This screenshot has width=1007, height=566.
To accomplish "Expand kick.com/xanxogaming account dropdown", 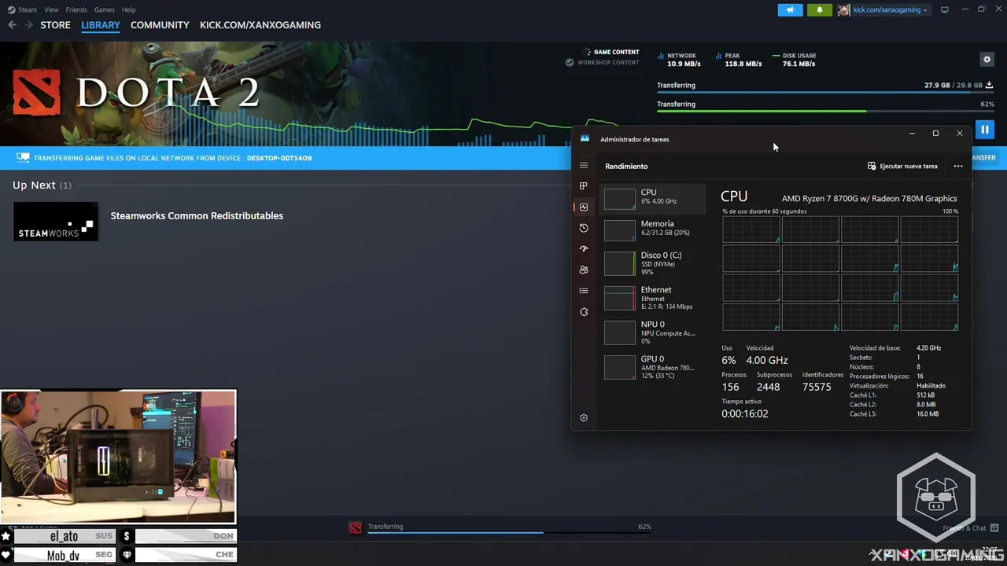I will (x=890, y=10).
